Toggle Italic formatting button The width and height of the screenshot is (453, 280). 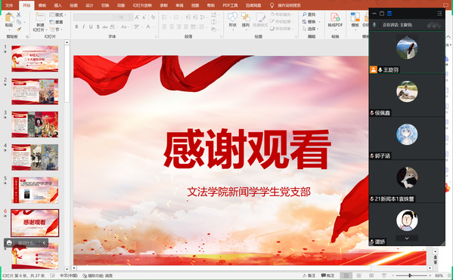point(84,27)
